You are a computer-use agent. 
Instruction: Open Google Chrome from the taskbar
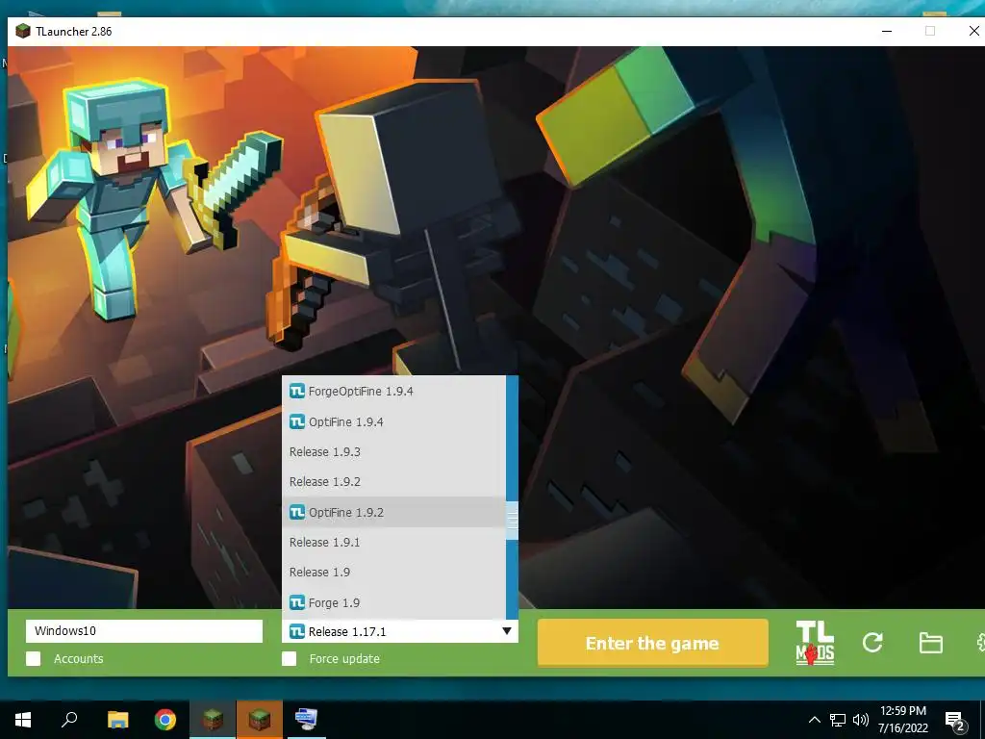tap(165, 720)
